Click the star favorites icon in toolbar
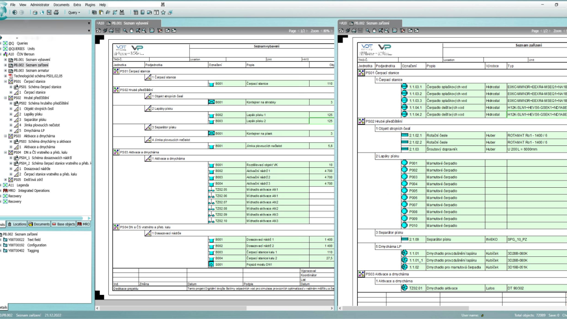The height and width of the screenshot is (319, 567). point(163,13)
